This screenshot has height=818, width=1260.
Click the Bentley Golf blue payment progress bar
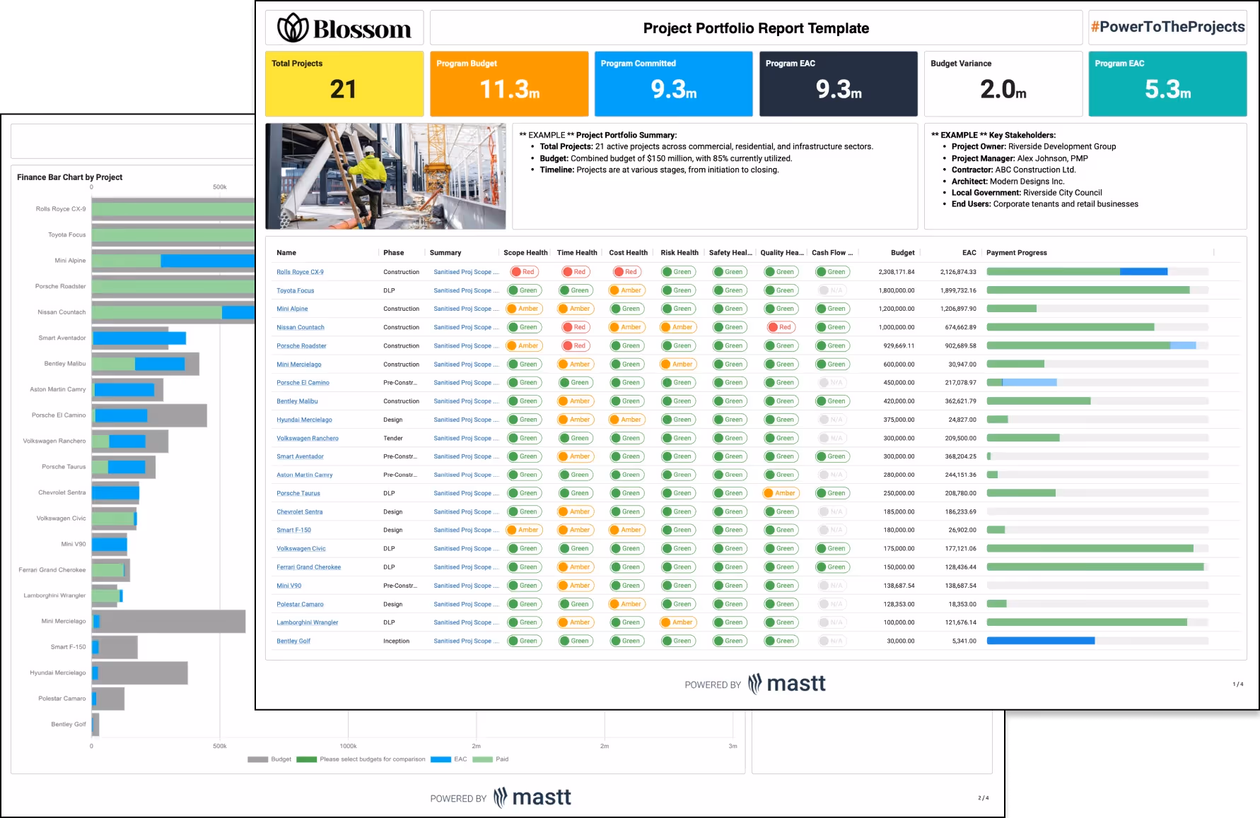click(1041, 641)
